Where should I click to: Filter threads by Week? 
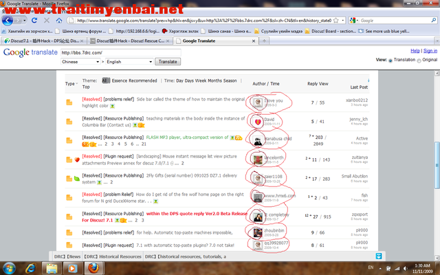201,80
